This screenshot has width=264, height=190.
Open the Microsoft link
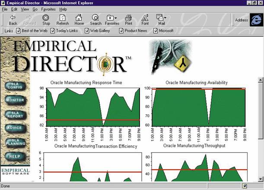pos(163,31)
